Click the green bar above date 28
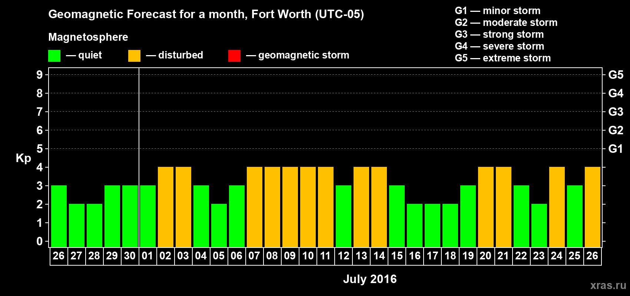The height and width of the screenshot is (296, 630). 94,226
